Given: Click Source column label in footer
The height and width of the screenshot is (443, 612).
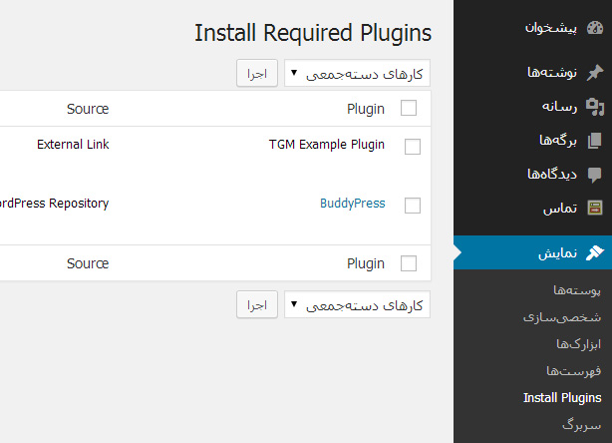Looking at the screenshot, I should coord(88,263).
